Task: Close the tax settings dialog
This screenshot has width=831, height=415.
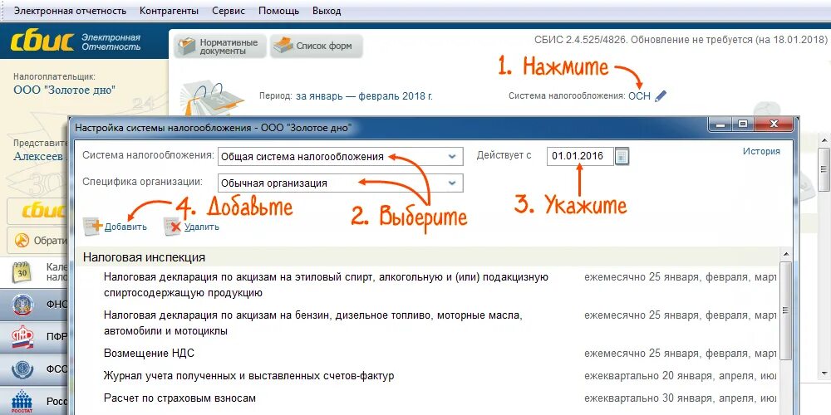Action: [774, 124]
